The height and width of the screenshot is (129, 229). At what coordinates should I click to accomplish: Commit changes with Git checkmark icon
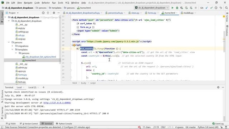coord(211,8)
